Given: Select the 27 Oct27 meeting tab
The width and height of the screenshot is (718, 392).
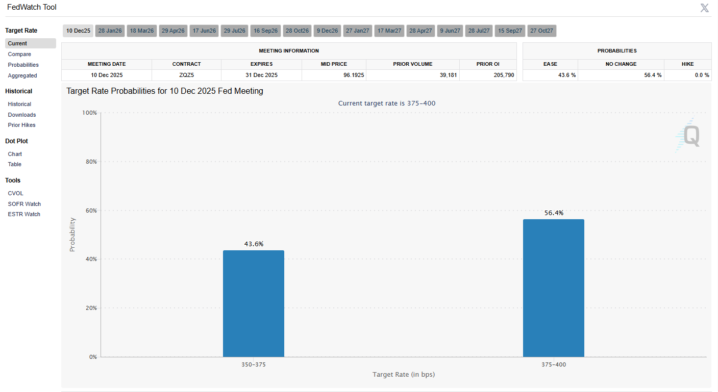Looking at the screenshot, I should click(541, 31).
